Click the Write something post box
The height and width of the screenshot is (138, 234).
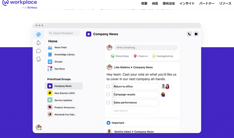146,48
